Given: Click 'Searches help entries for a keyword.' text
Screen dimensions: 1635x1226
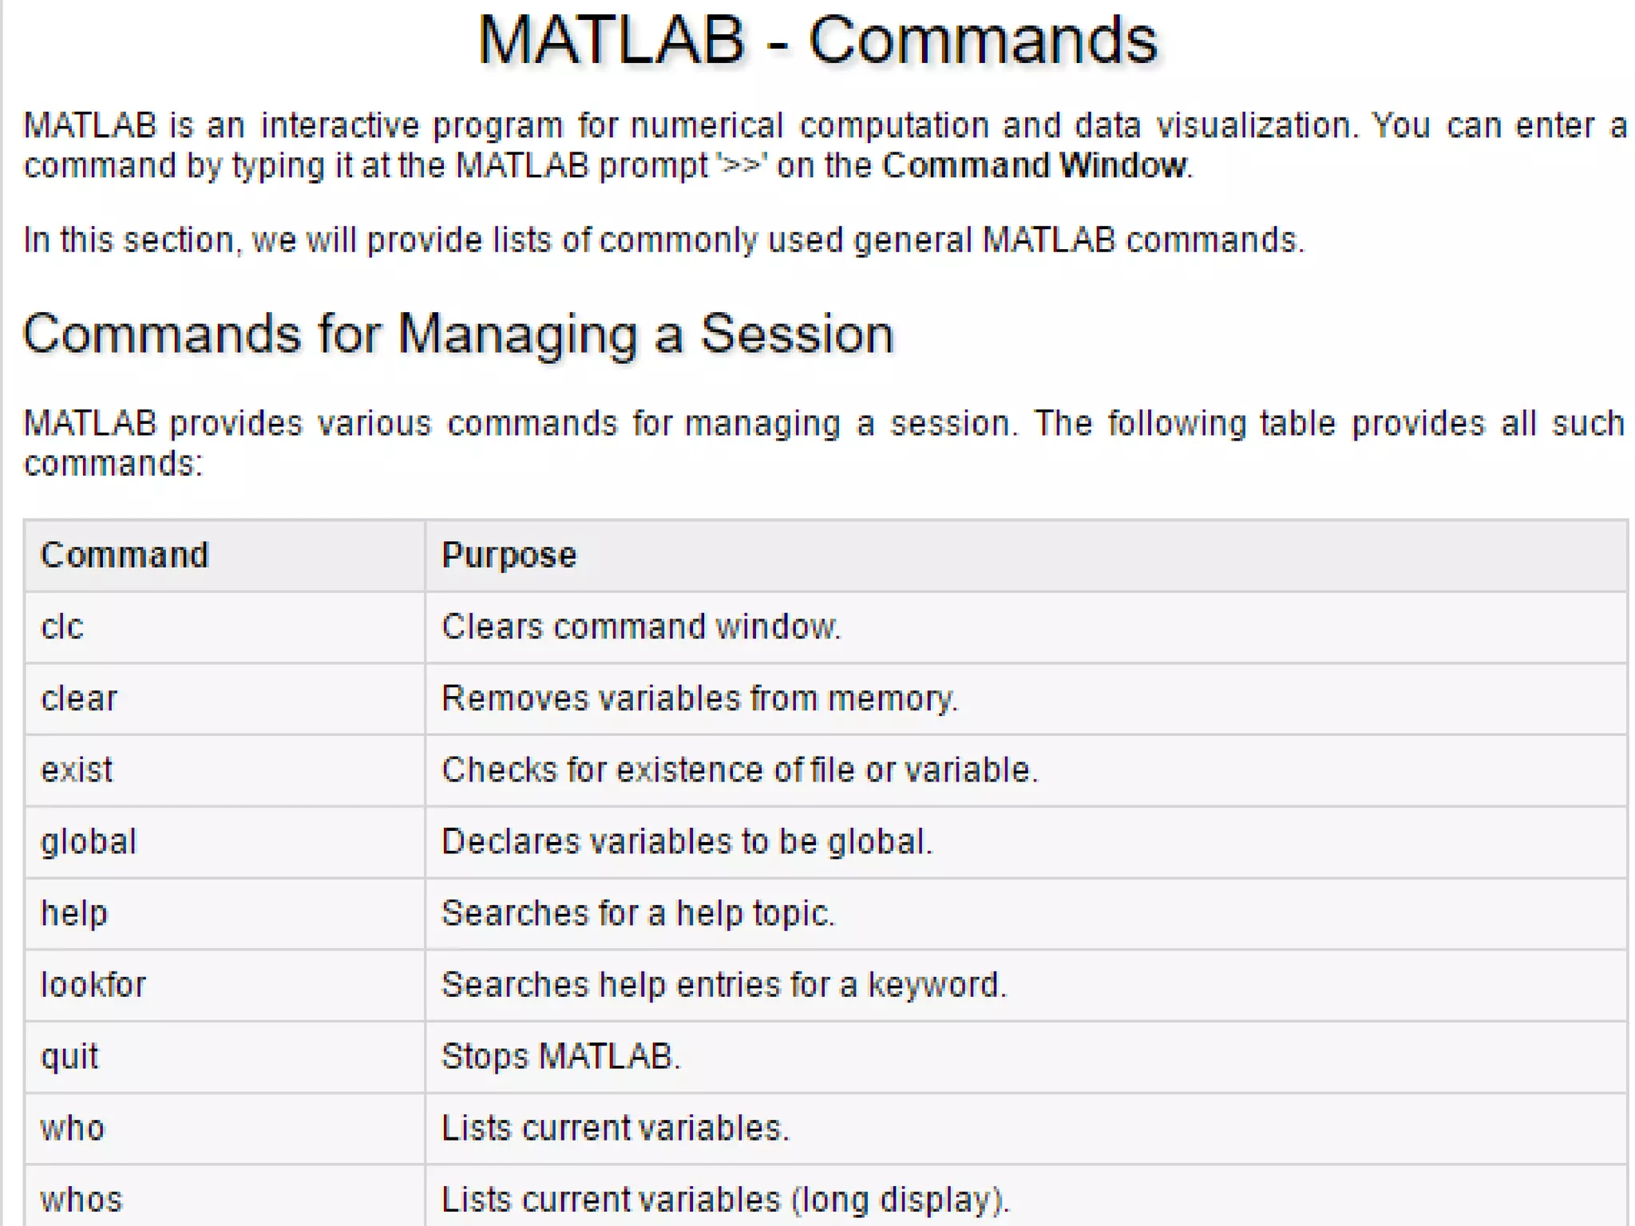Looking at the screenshot, I should pyautogui.click(x=724, y=985).
